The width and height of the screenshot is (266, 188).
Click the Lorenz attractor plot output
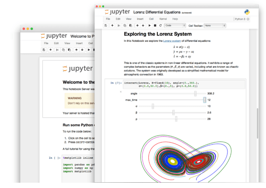(x=186, y=158)
